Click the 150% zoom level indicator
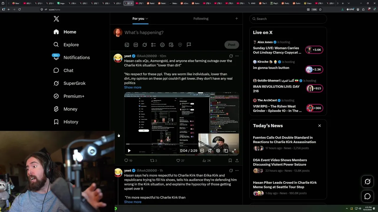Image resolution: width=378 pixels, height=212 pixels. click(x=315, y=9)
